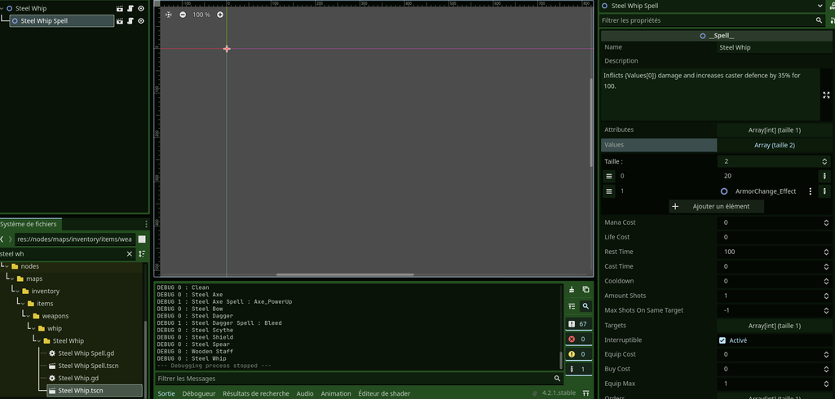Toggle error messages filter in output panel
Screen dimensions: 835x399
click(x=577, y=339)
